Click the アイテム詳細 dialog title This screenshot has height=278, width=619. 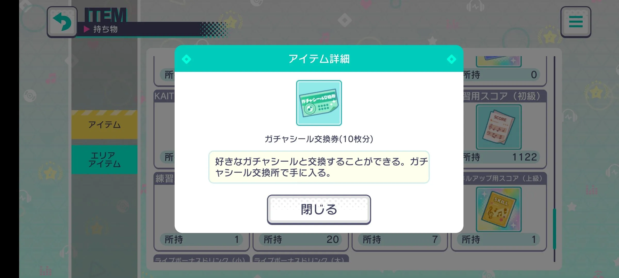coord(319,59)
